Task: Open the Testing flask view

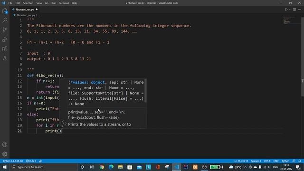Action: [5, 58]
